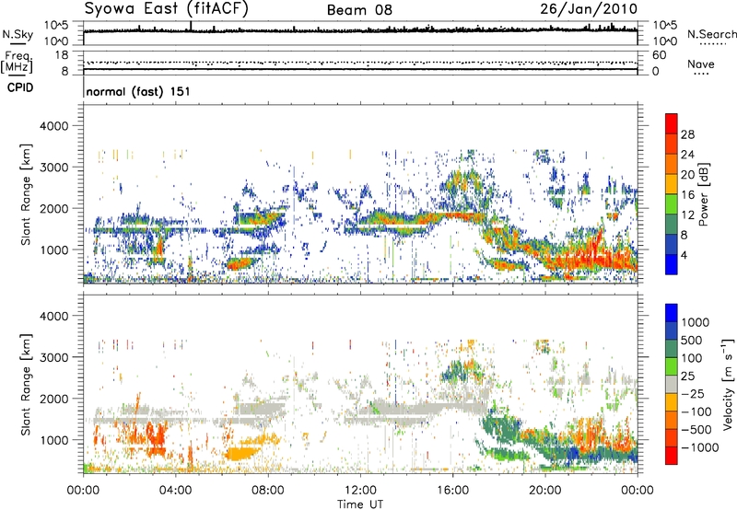The image size is (737, 510).
Task: Click the "04:00" time tick label
Action: pyautogui.click(x=176, y=491)
